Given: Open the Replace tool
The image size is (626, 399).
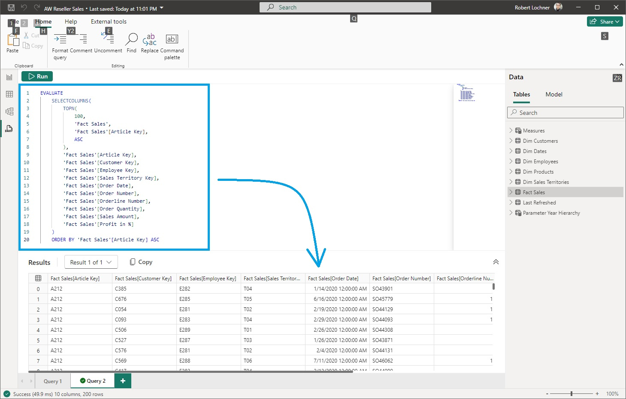Looking at the screenshot, I should pyautogui.click(x=149, y=40).
